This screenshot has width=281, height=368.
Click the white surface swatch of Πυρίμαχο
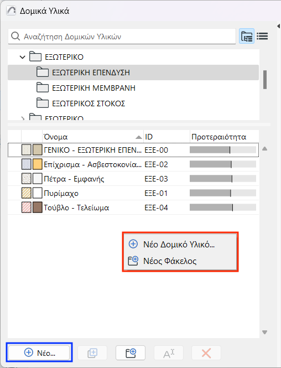[x=38, y=193]
